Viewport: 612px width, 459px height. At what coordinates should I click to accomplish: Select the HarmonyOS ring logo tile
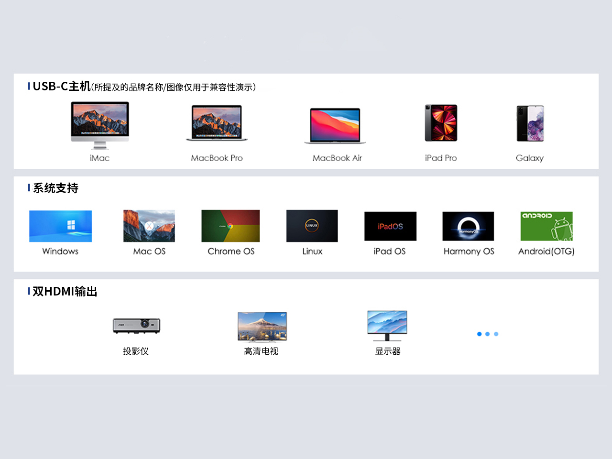click(x=468, y=226)
